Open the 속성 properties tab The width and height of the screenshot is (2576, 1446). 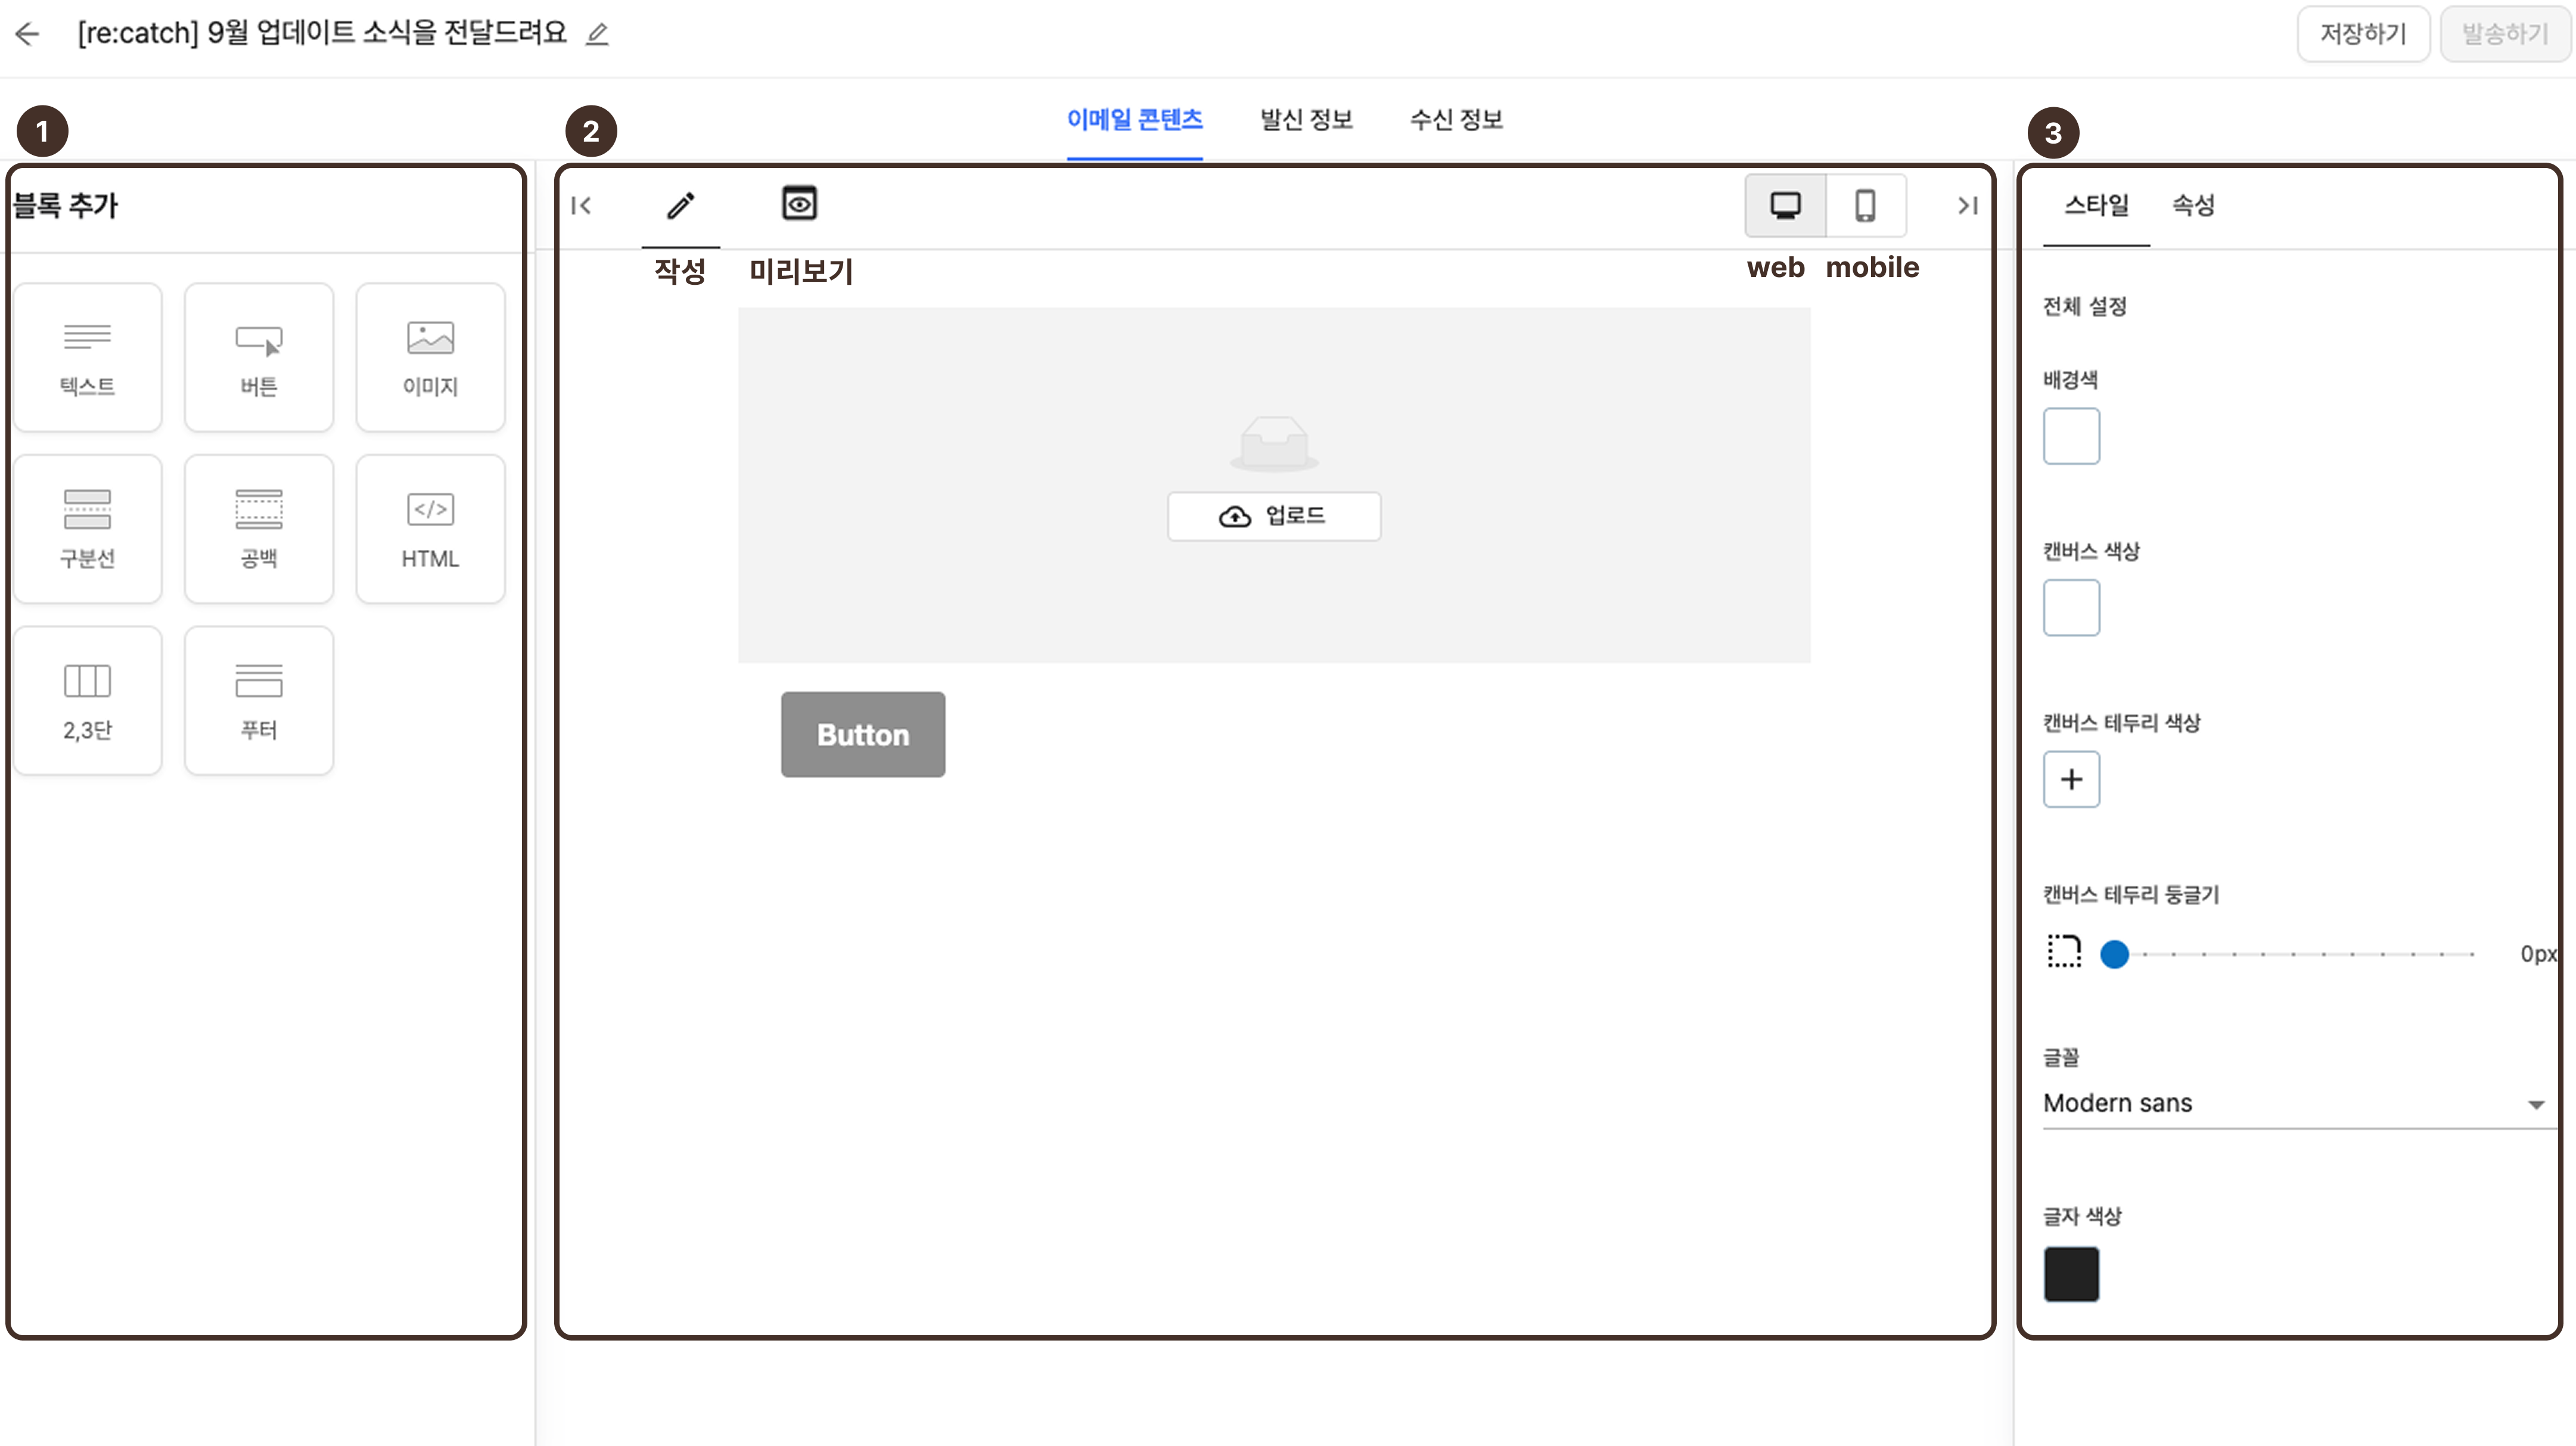pyautogui.click(x=2193, y=206)
